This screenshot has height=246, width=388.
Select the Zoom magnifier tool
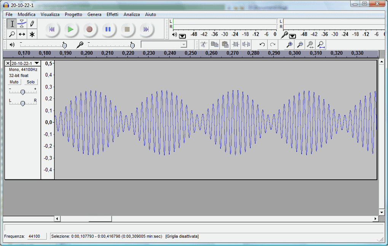(12, 34)
